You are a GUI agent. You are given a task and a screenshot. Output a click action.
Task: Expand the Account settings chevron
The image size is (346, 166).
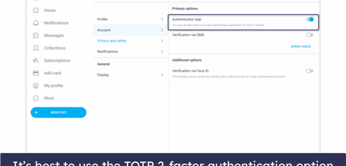(x=162, y=30)
